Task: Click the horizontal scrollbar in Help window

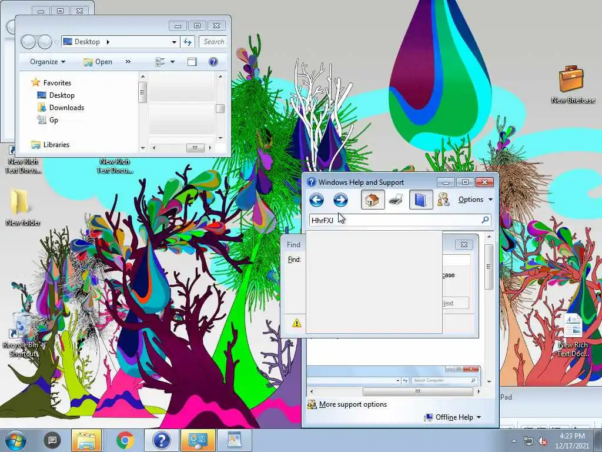Action: coord(418,391)
